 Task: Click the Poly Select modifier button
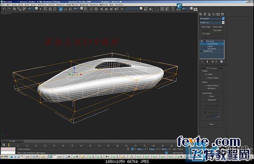pos(218,31)
